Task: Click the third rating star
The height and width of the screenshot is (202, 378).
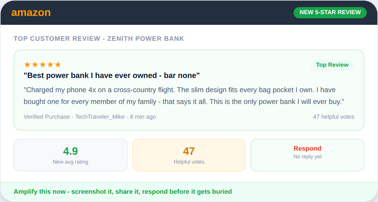Action: 43,65
